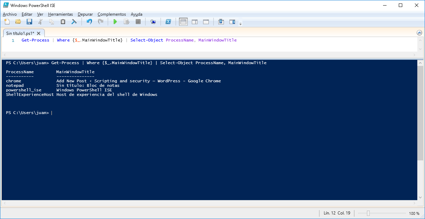Clear the console pane
The width and height of the screenshot is (425, 219).
74,22
